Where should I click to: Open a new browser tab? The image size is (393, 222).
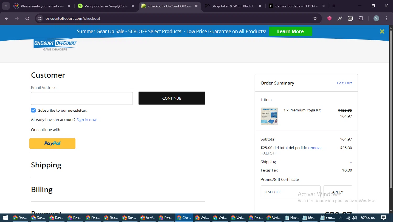(334, 6)
